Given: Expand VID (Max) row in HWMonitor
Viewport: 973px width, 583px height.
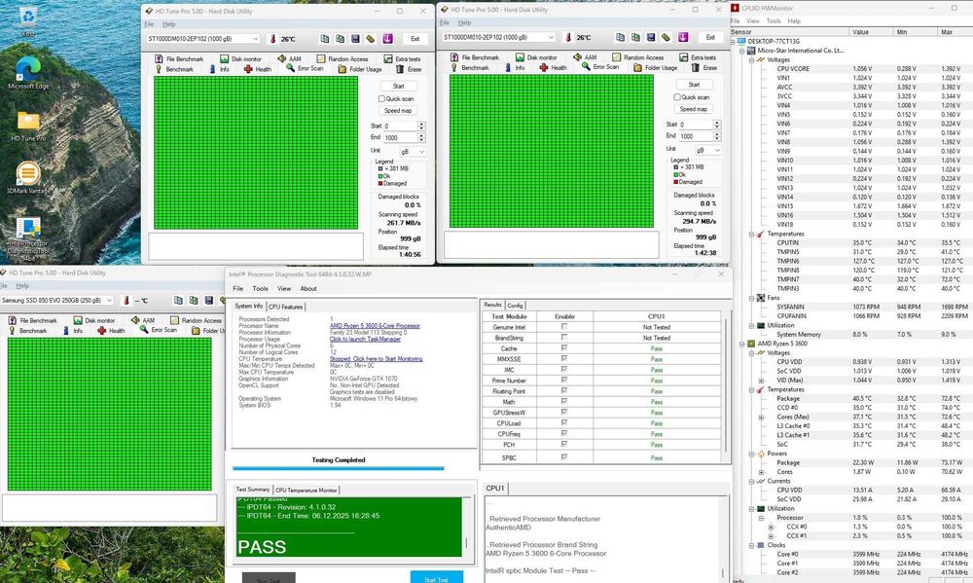Looking at the screenshot, I should click(762, 380).
